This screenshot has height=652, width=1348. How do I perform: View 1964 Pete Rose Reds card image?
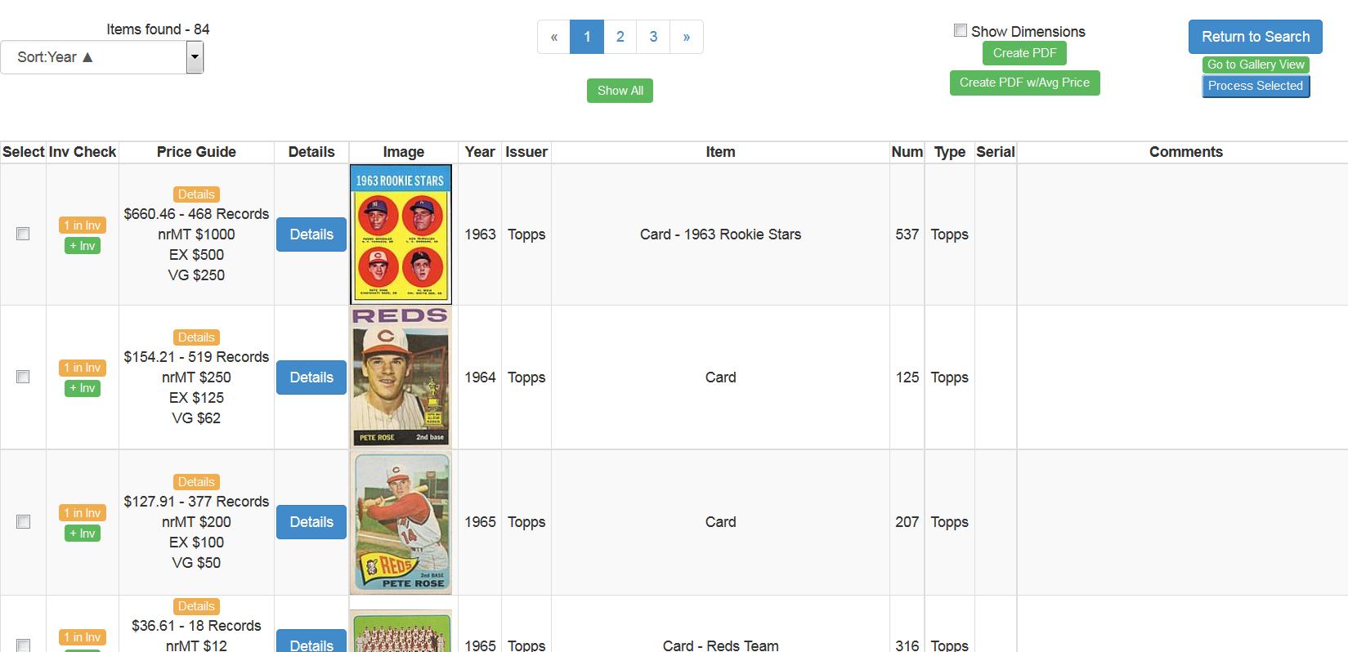(x=401, y=377)
